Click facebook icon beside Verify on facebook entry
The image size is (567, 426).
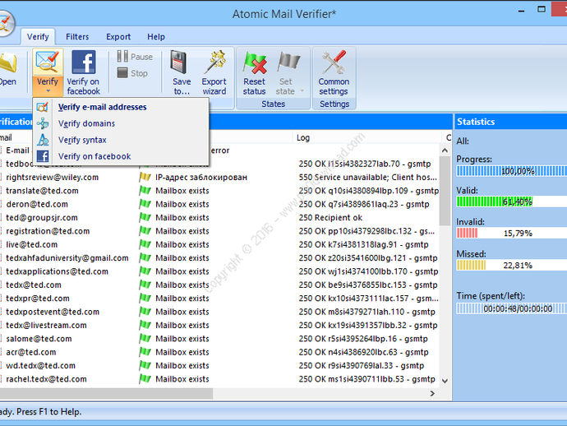(42, 156)
